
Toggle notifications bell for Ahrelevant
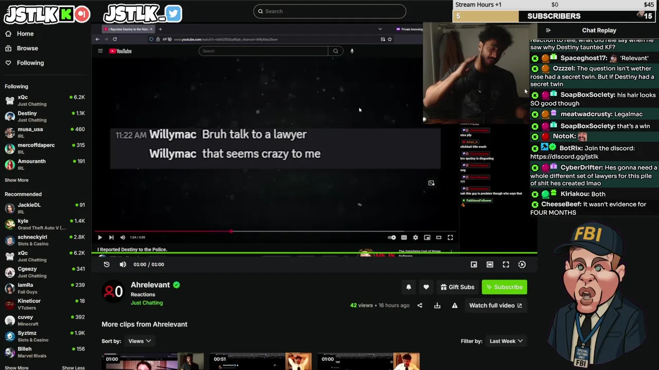(408, 287)
